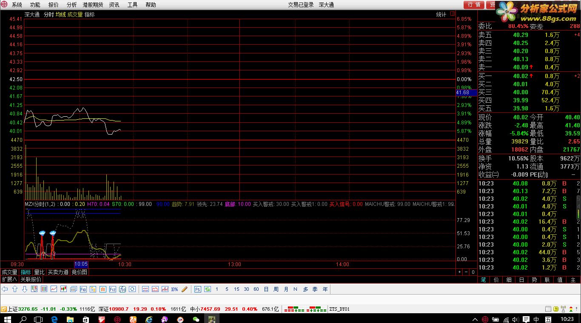The height and width of the screenshot is (323, 581).
Task: Open the 分析 menu
Action: pyautogui.click(x=72, y=5)
